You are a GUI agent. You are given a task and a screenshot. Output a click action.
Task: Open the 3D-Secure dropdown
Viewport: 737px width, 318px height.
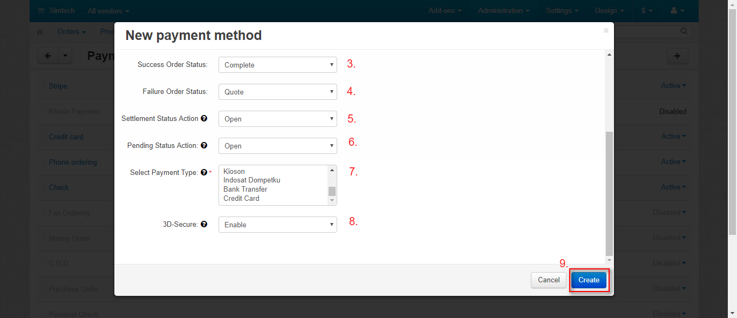[x=277, y=225]
